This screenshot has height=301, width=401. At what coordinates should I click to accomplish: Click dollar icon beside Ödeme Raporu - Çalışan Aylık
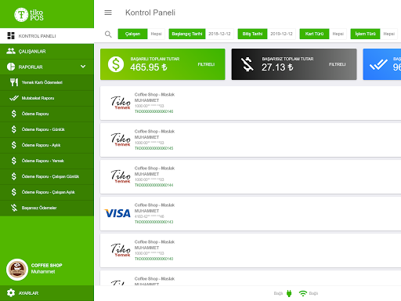point(14,192)
